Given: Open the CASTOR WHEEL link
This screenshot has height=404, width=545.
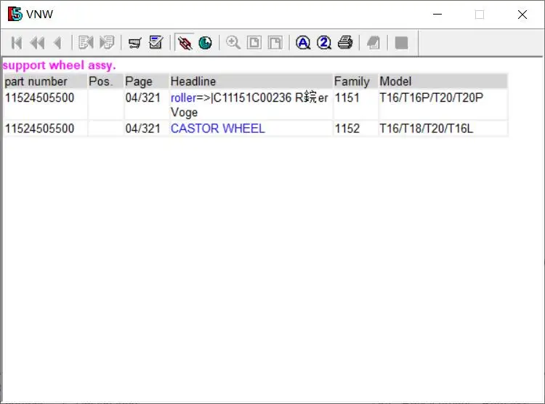Looking at the screenshot, I should pyautogui.click(x=217, y=129).
